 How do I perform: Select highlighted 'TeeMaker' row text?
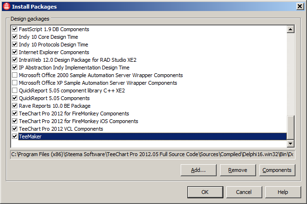(30, 136)
